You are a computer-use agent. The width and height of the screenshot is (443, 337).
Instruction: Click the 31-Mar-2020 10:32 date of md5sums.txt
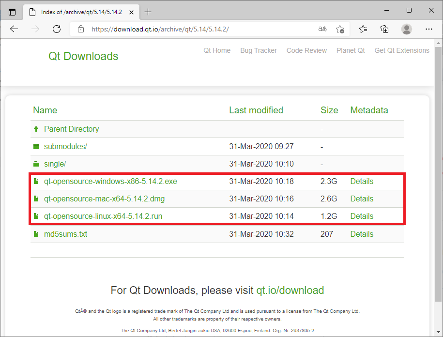point(261,234)
